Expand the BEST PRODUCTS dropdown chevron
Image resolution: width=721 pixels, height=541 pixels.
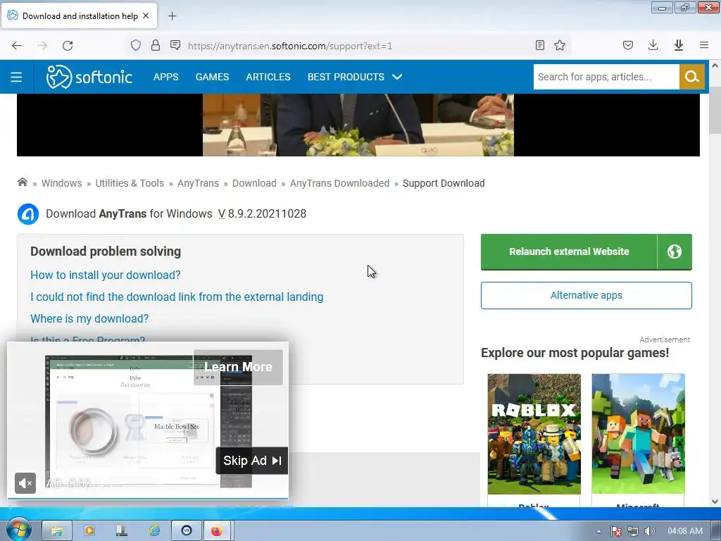point(397,77)
